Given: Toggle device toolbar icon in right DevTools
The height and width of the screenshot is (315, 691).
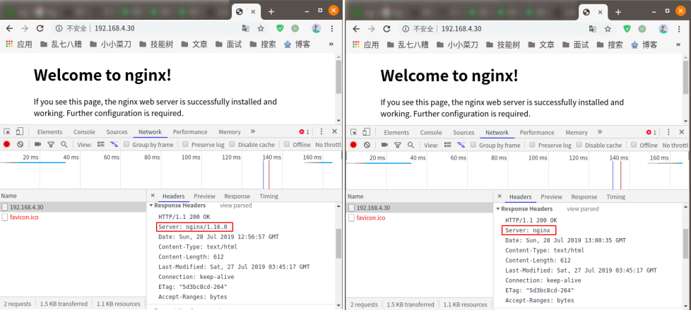Looking at the screenshot, I should click(x=366, y=132).
